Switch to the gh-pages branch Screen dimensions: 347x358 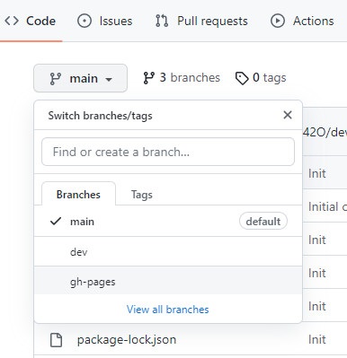pos(168,280)
